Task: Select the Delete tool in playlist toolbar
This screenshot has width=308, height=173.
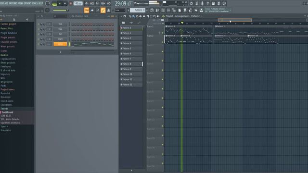Action: (x=137, y=16)
